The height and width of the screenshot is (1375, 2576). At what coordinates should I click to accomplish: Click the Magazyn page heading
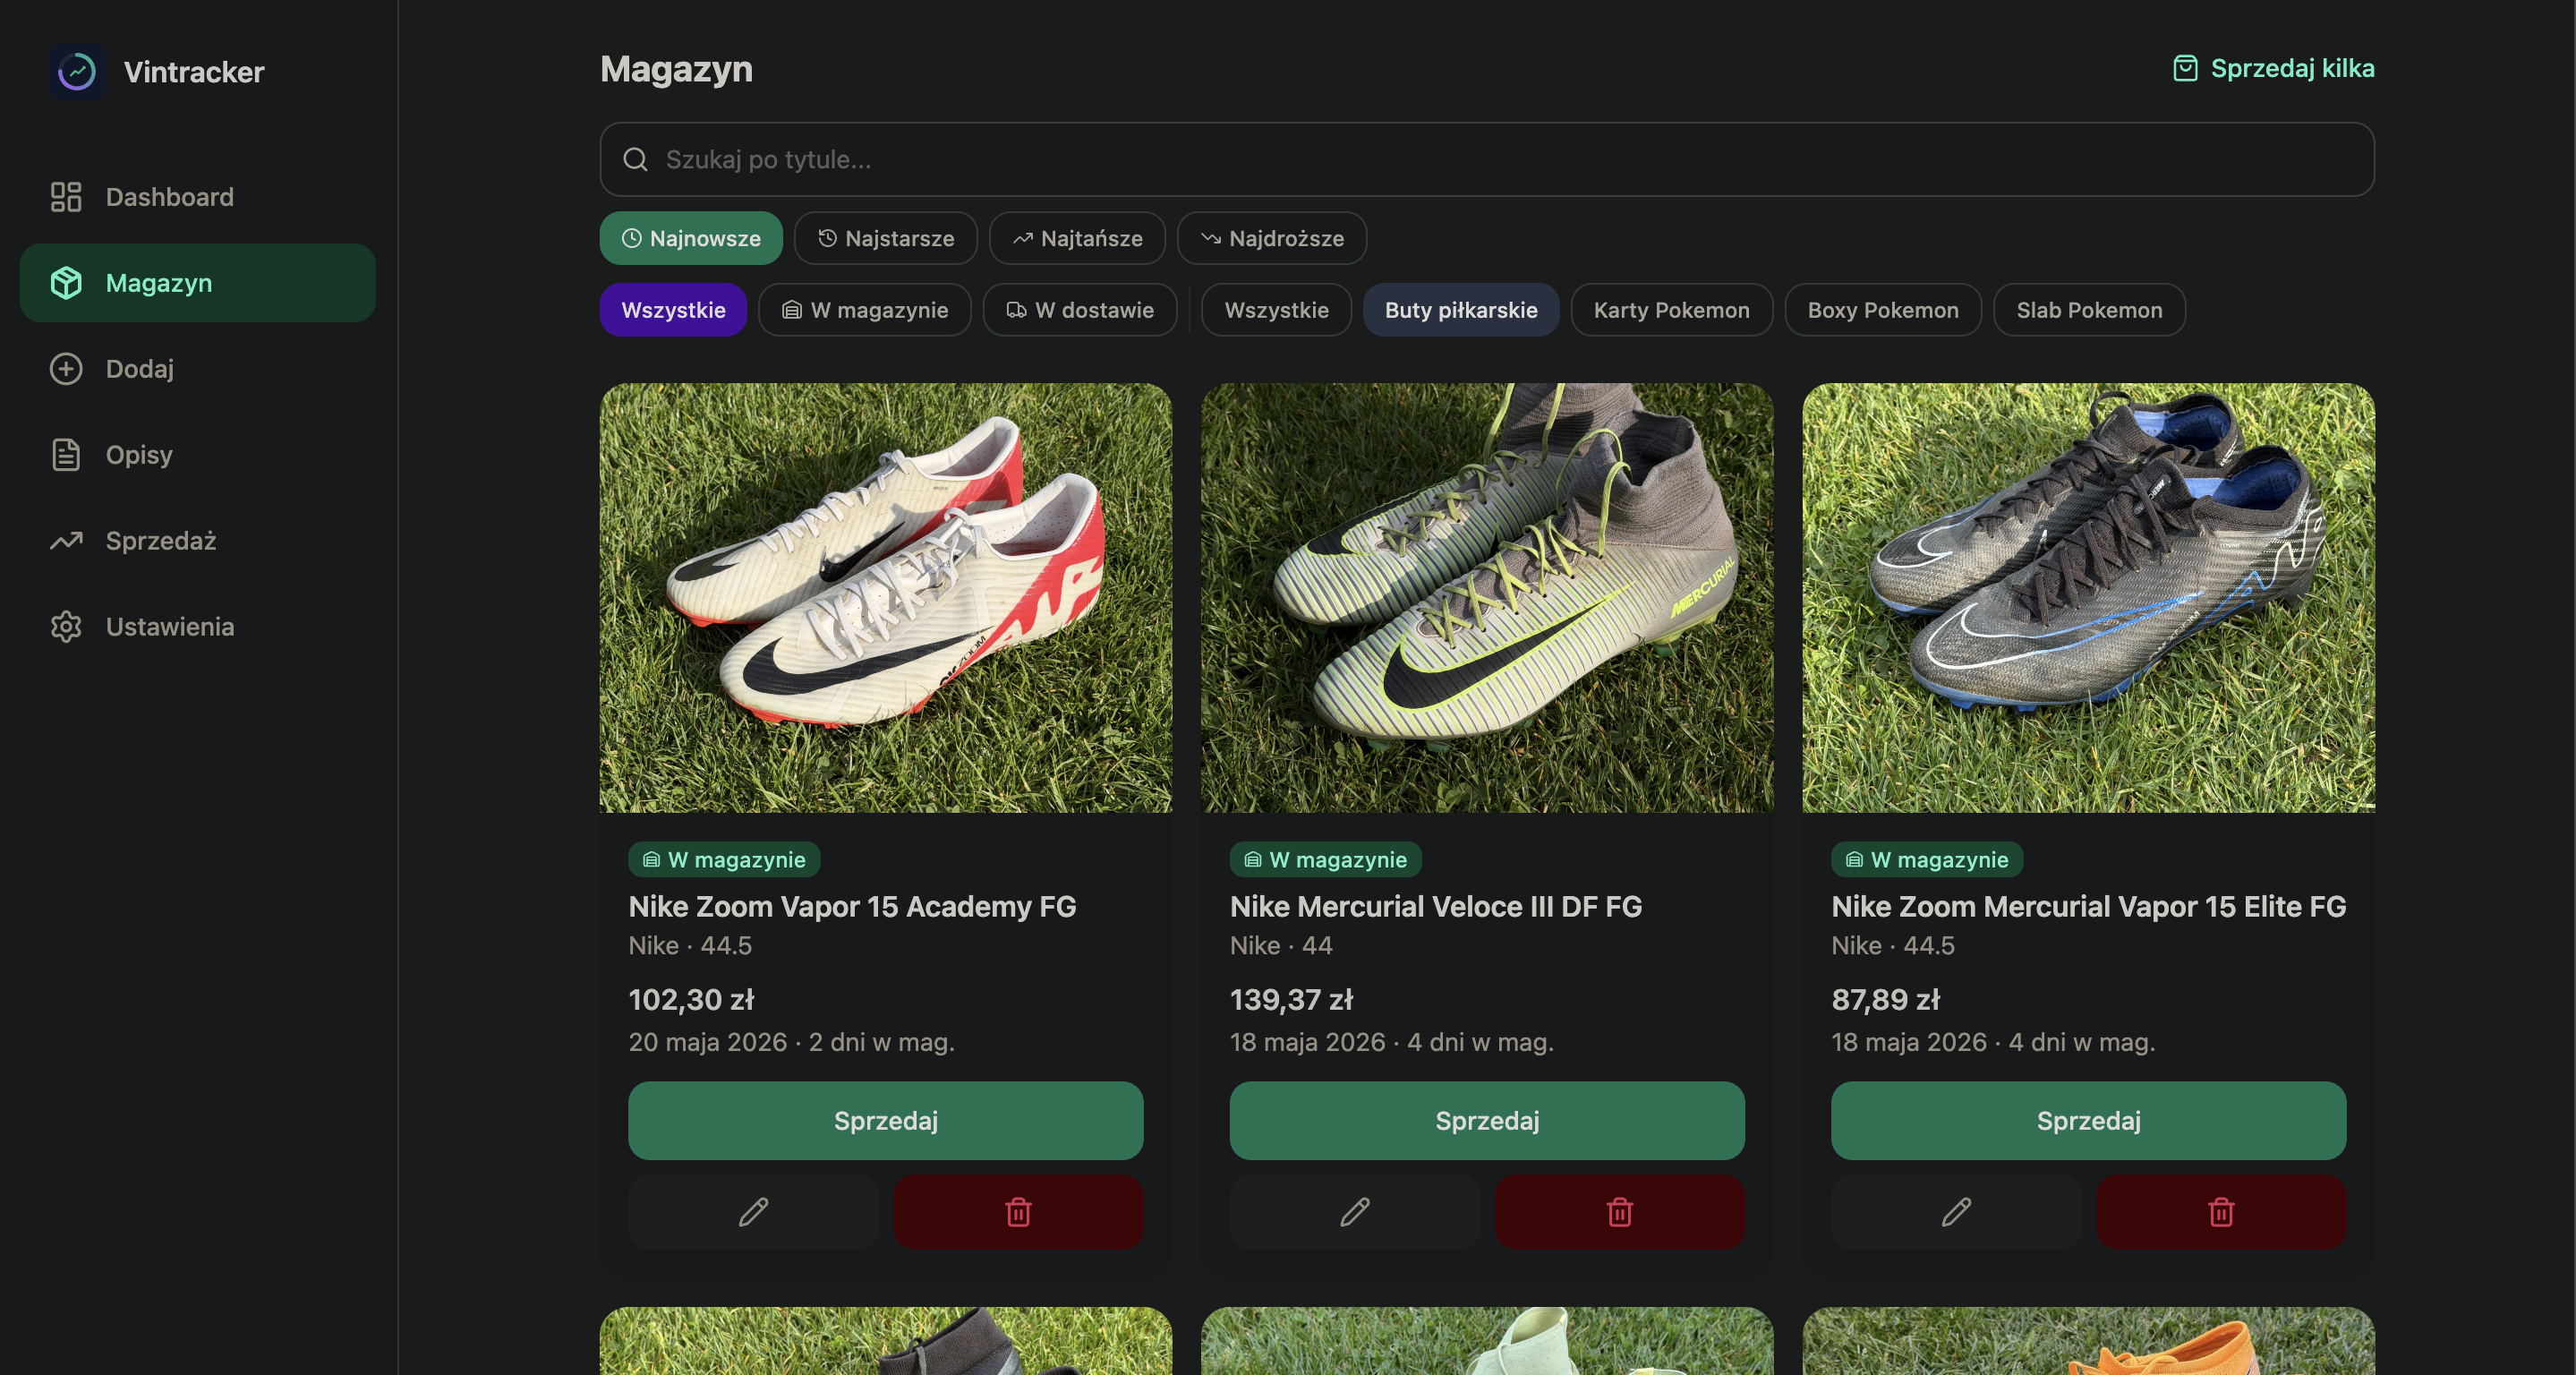click(x=676, y=69)
